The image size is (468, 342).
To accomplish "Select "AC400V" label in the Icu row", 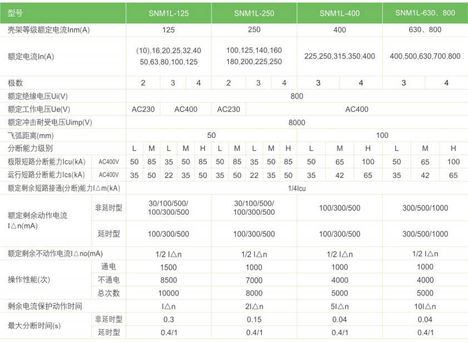I will coord(109,162).
